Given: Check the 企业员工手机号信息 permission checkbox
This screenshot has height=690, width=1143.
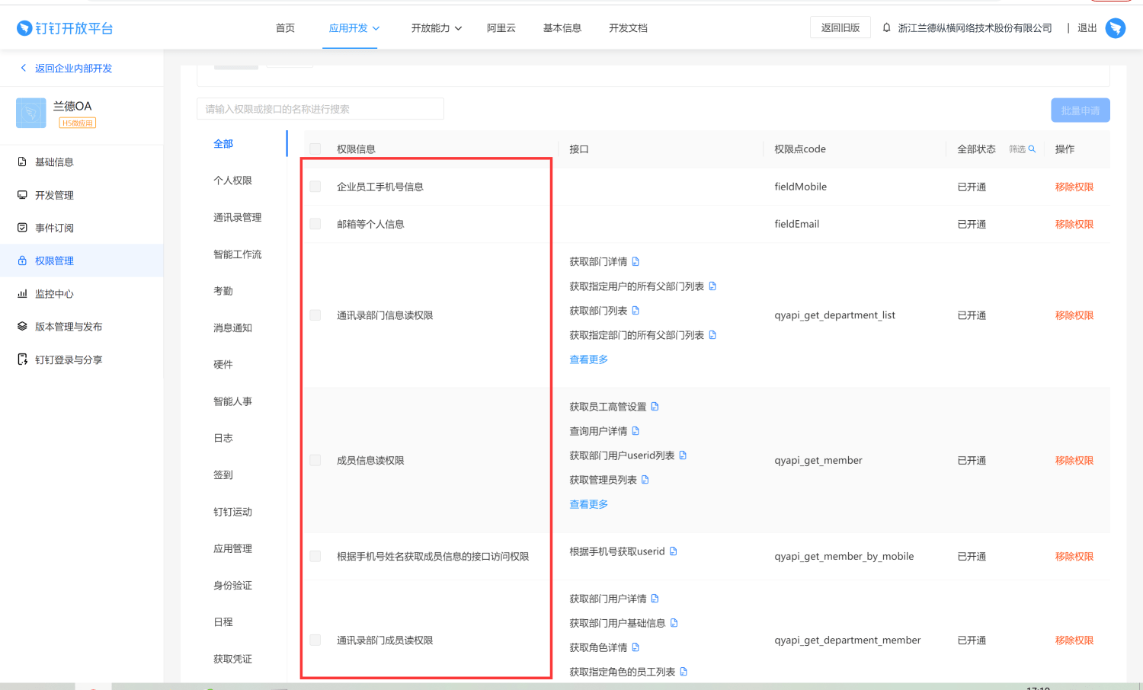Looking at the screenshot, I should click(x=315, y=186).
